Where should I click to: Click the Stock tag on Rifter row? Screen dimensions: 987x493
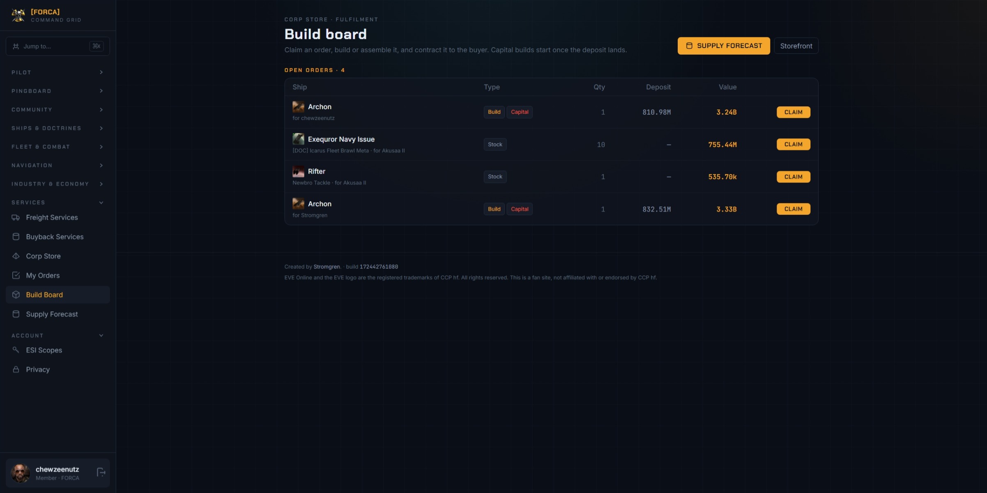click(x=495, y=177)
